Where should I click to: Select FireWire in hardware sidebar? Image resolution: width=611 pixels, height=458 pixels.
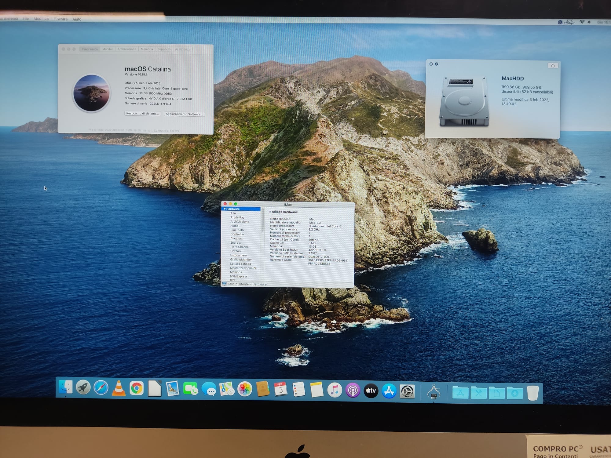pos(236,251)
